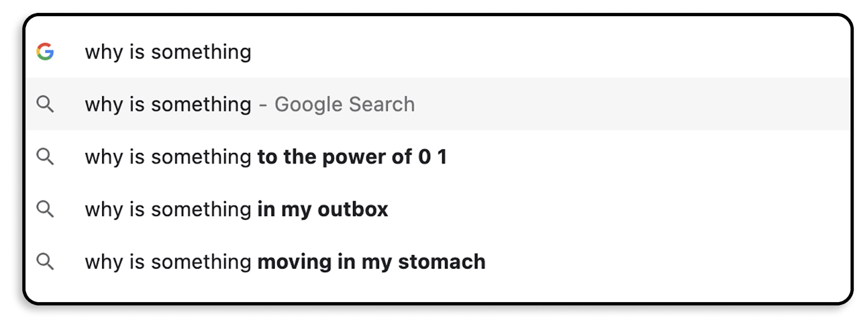
Task: Click the 'Google Search' gray text
Action: tap(345, 104)
